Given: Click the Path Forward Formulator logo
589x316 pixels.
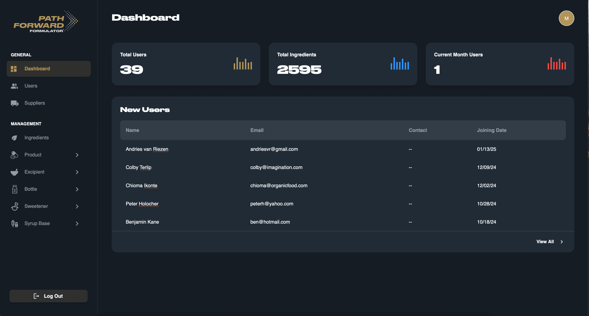Looking at the screenshot, I should click(46, 22).
